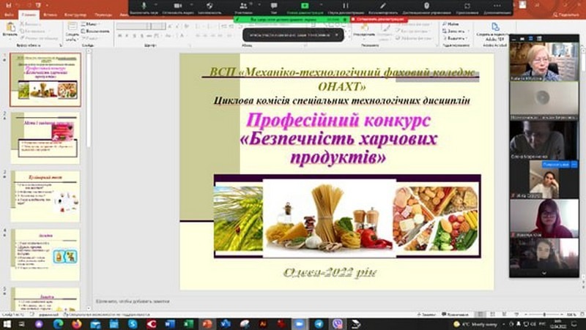
Task: Click top participant video tile in Zoom
Action: pos(544,61)
